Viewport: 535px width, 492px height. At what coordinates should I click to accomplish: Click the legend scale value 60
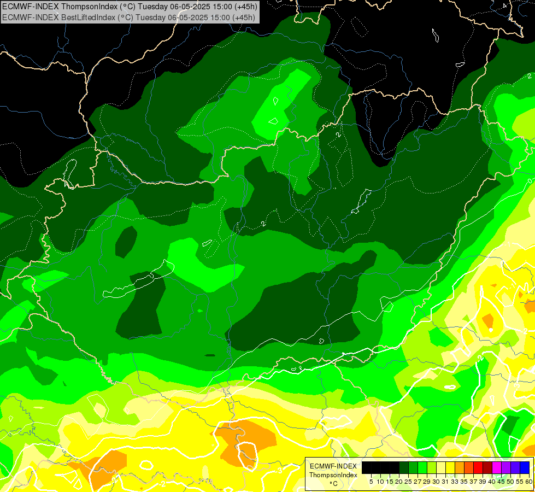click(529, 482)
